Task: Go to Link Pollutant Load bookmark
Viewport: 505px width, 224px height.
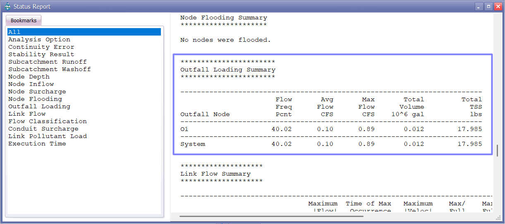Action: coord(48,136)
